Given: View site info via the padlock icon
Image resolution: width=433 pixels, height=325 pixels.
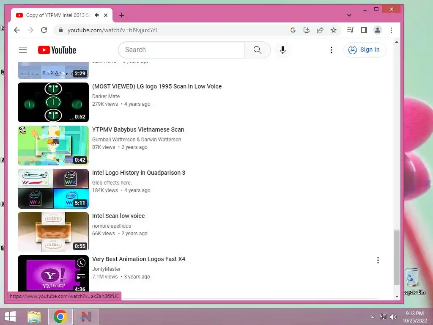Looking at the screenshot, I should [61, 30].
